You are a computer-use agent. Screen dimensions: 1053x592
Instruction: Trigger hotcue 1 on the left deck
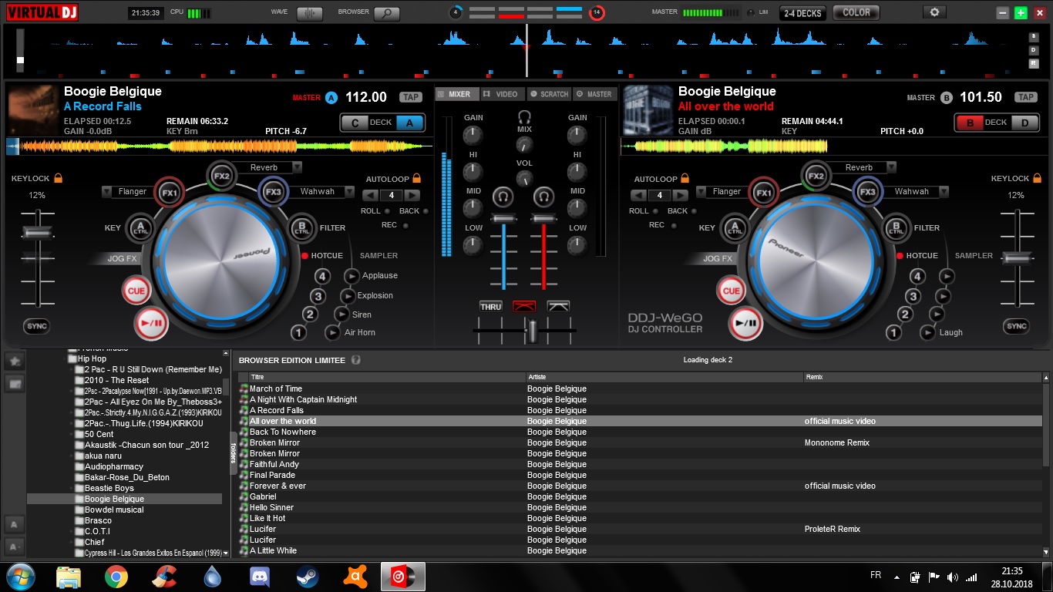[299, 333]
